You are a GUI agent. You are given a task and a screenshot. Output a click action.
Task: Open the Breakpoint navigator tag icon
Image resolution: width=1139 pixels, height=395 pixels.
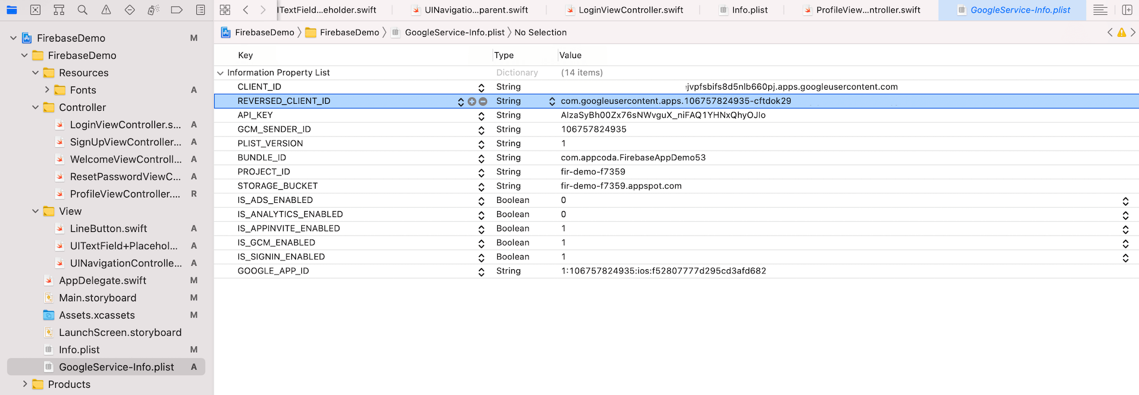tap(177, 10)
